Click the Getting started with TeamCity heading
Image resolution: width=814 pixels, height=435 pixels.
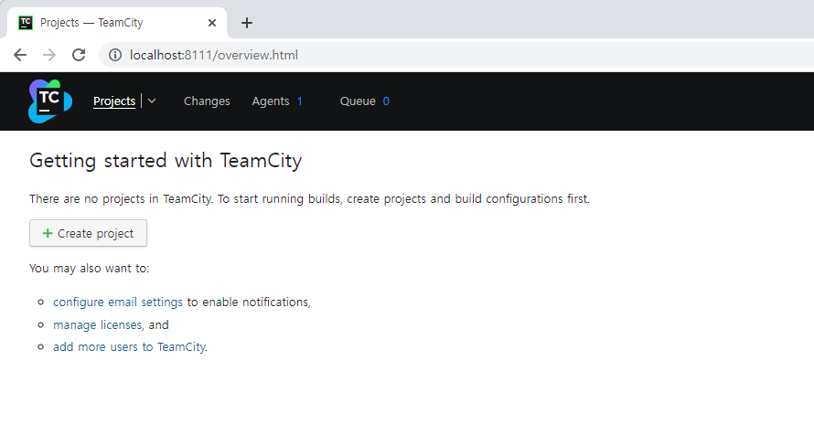[166, 161]
